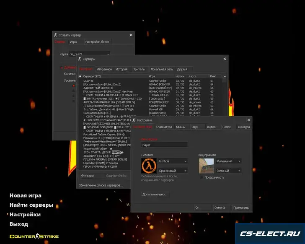The image size is (305, 244).
Task: Open the Зеленый crosshair color dropdown
Action: 229,171
